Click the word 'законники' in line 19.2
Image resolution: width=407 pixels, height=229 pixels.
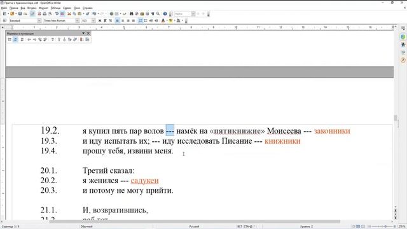[332, 131]
